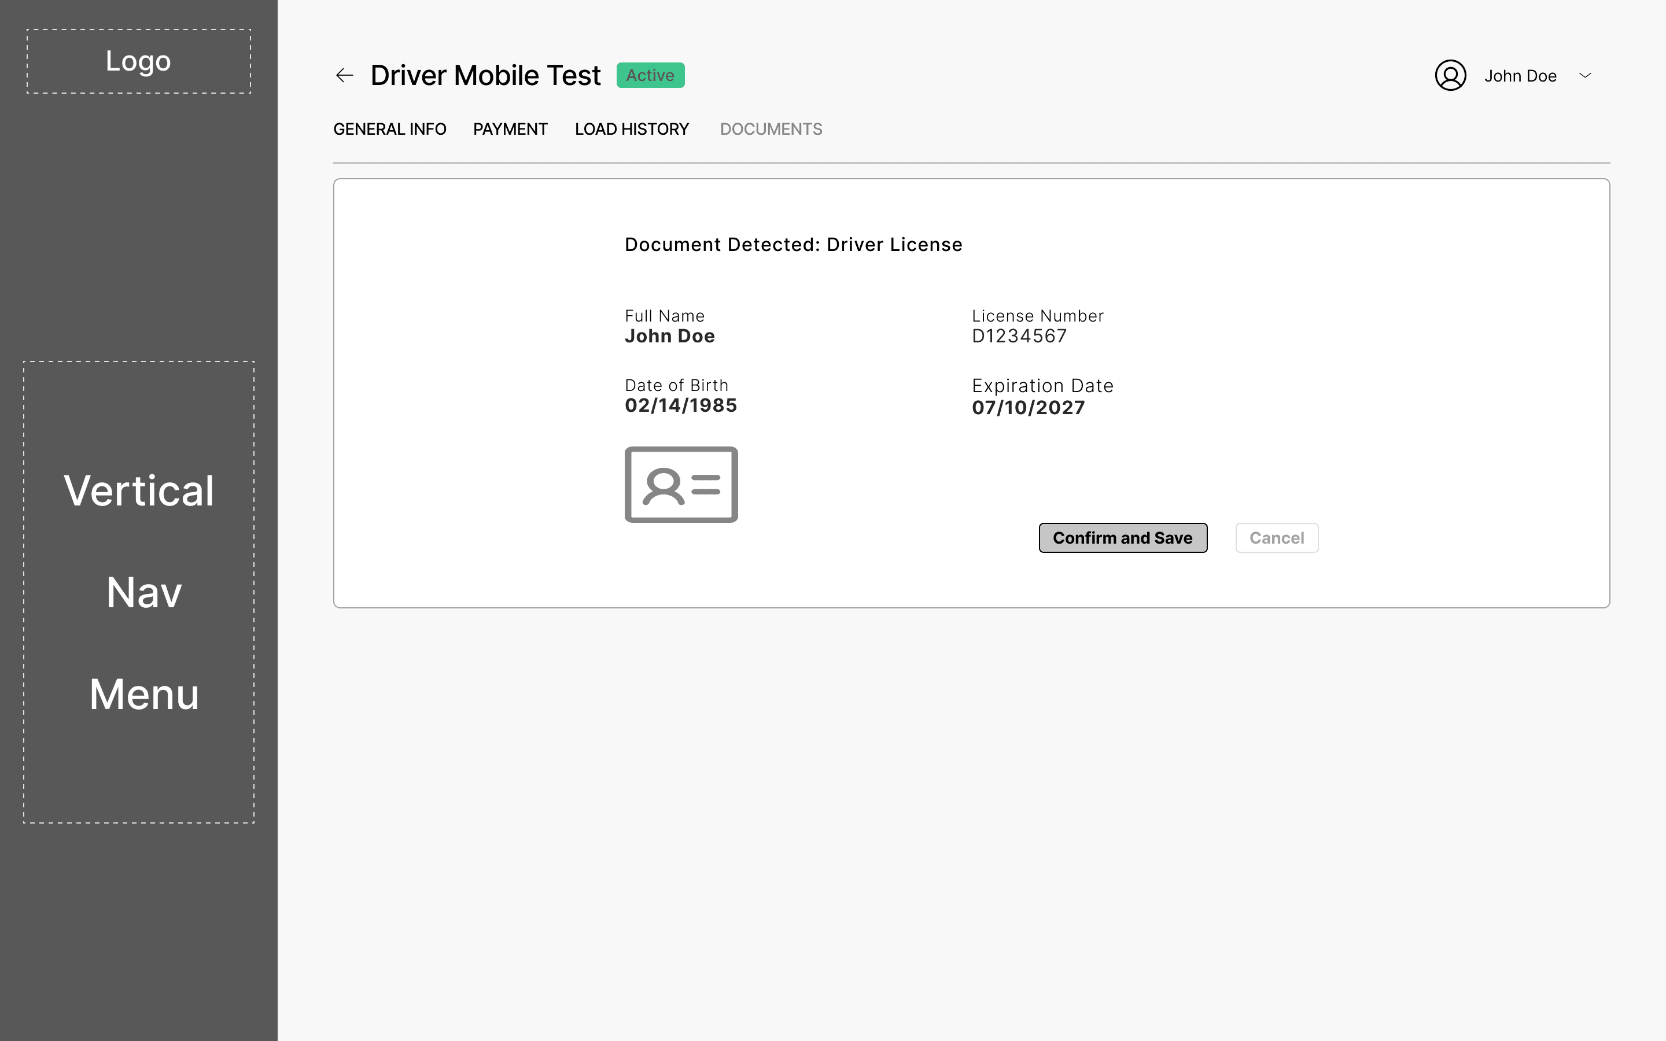Expand the John Doe account chevron
Image resolution: width=1666 pixels, height=1041 pixels.
pyautogui.click(x=1585, y=75)
